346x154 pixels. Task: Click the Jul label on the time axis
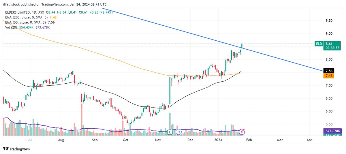click(x=30, y=140)
